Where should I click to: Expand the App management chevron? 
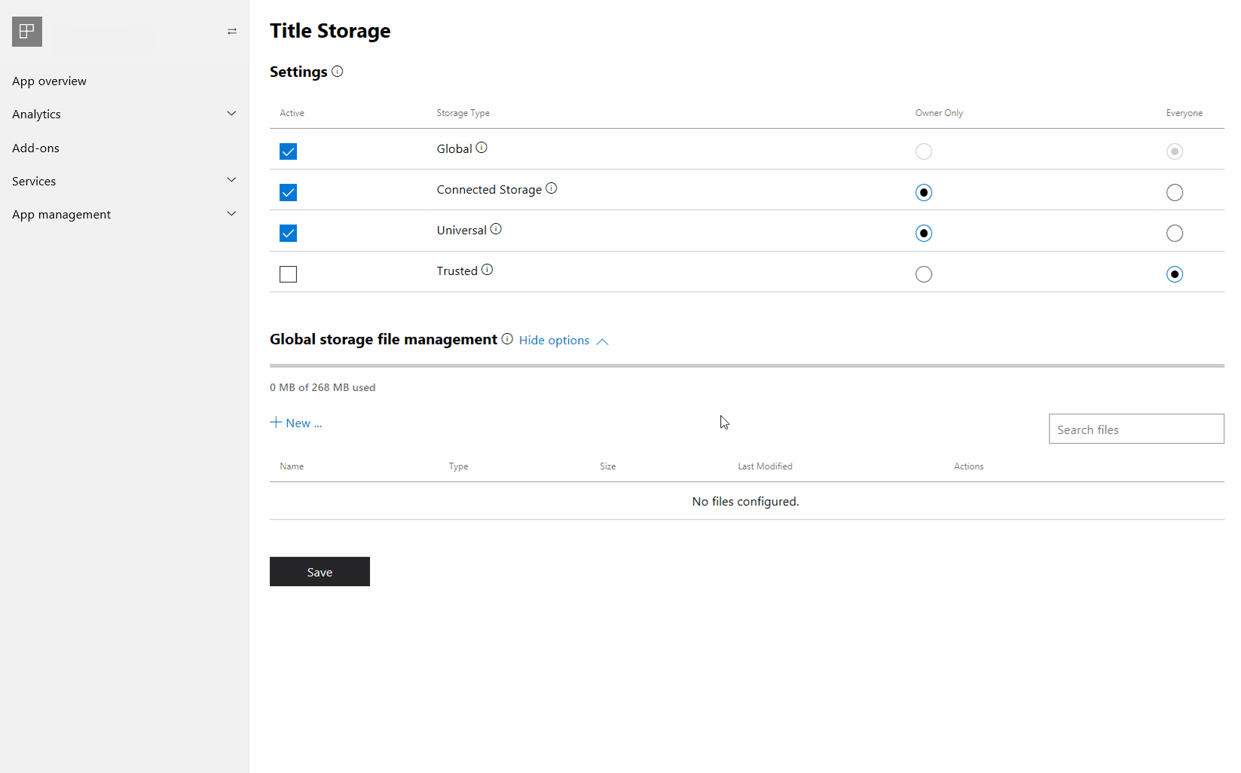[x=231, y=214]
